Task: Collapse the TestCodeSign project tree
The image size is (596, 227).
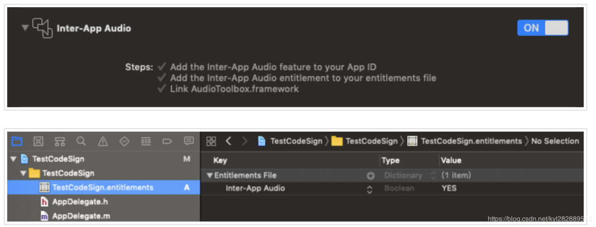Action: [13, 159]
